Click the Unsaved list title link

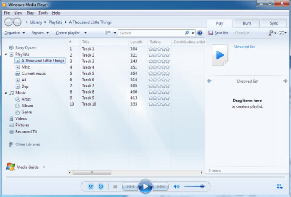point(244,47)
